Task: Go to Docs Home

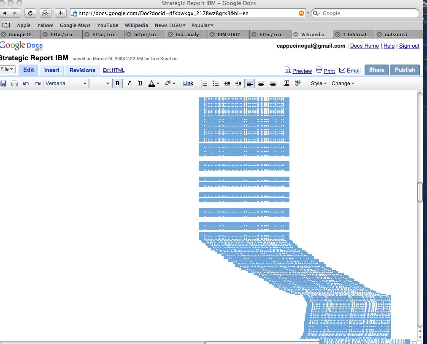Action: tap(365, 46)
